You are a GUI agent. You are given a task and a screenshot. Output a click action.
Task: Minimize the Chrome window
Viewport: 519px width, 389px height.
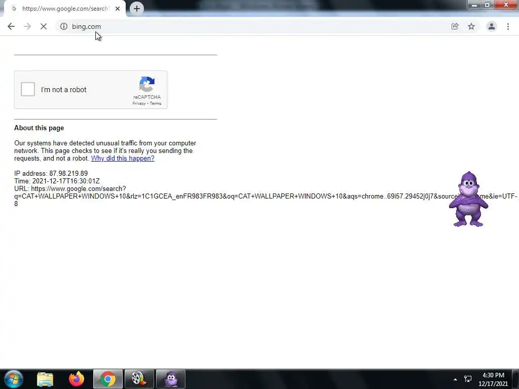click(474, 5)
